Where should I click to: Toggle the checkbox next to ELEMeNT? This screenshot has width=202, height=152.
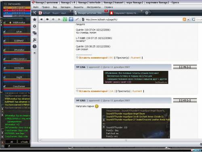point(4,41)
